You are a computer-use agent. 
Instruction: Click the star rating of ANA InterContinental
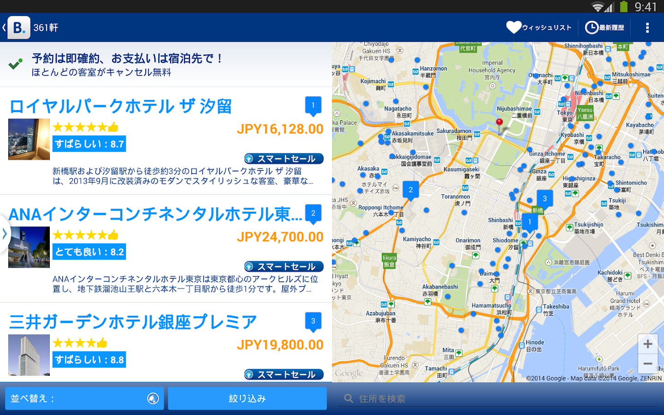[x=85, y=235]
